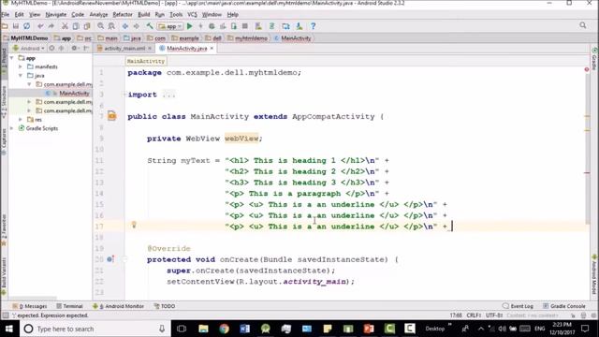Viewport: 599px width, 337px height.
Task: Open the Event Log
Action: pyautogui.click(x=518, y=306)
